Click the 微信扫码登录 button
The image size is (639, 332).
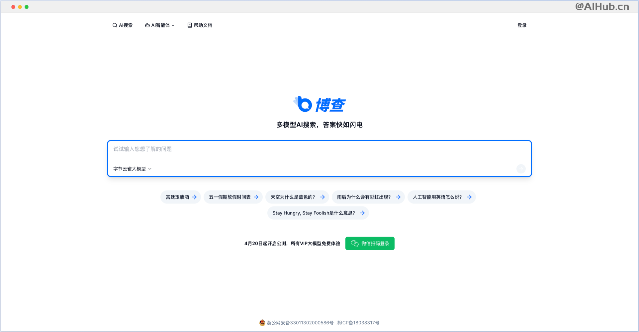click(x=370, y=244)
